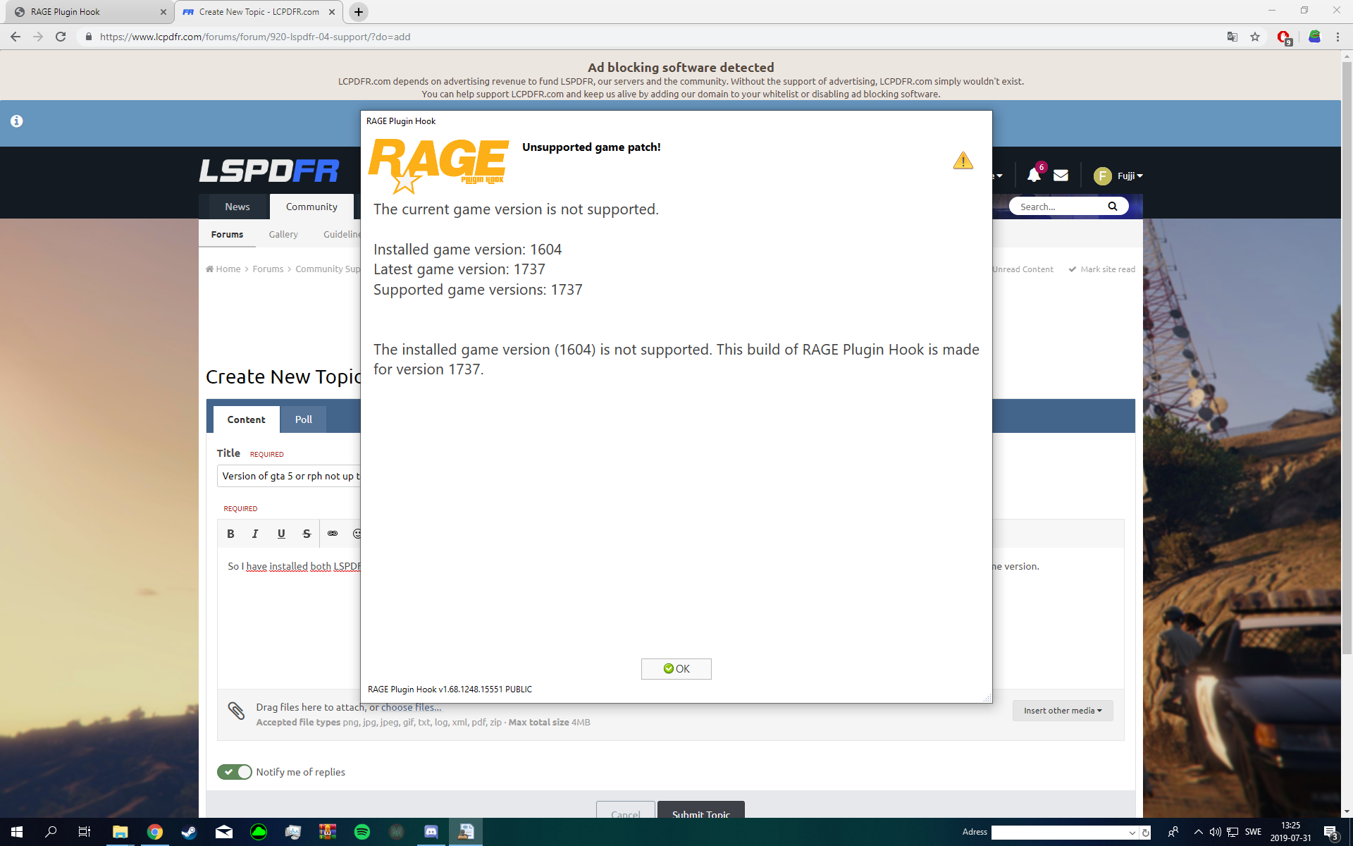Screen dimensions: 1353x846
Task: Open the News navigation tab
Action: tap(237, 207)
